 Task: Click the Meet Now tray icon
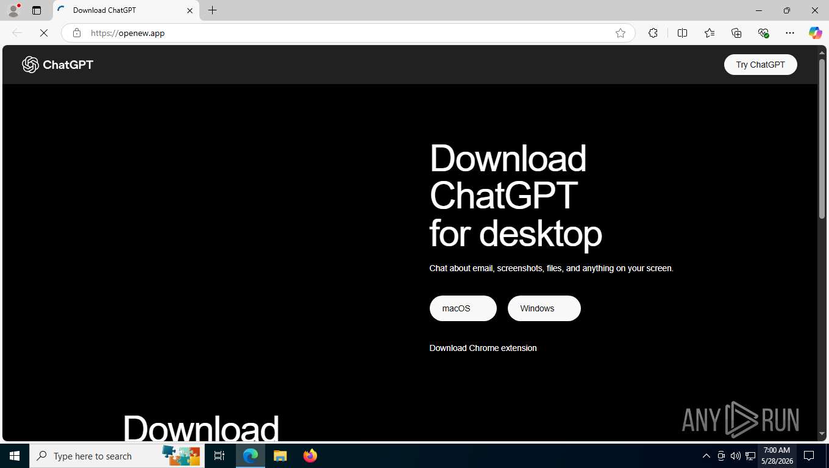(721, 456)
